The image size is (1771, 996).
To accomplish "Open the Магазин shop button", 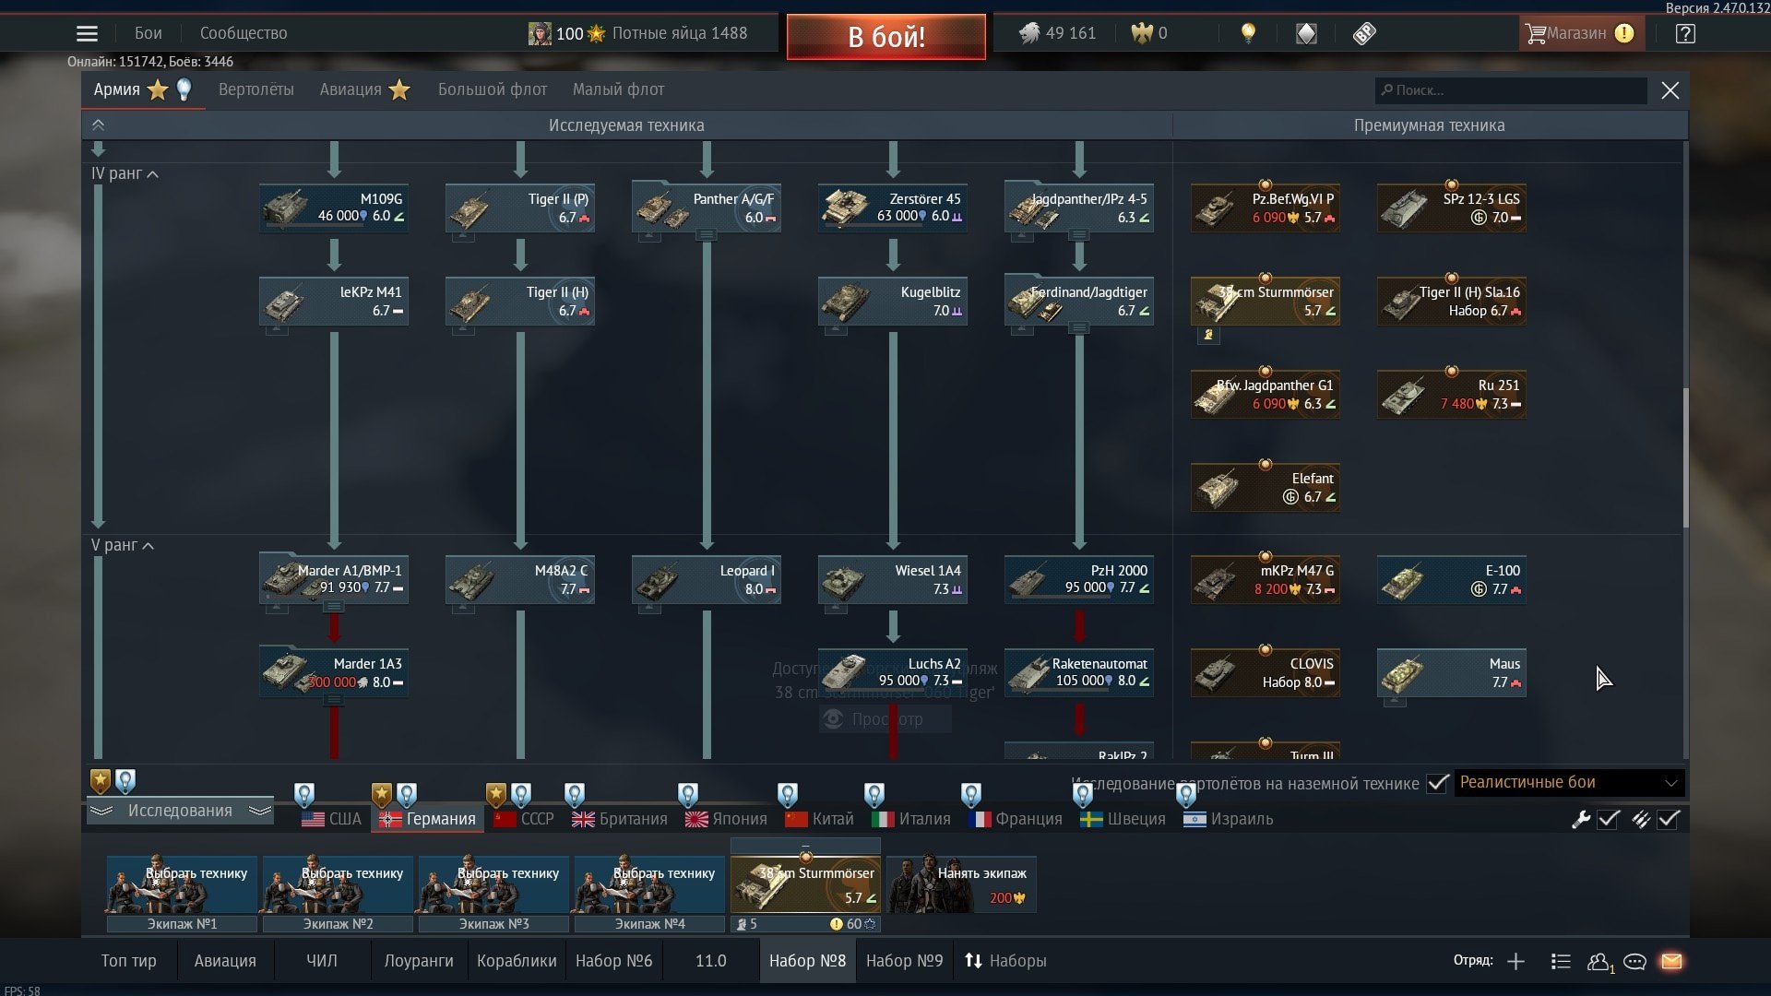I will click(x=1577, y=34).
